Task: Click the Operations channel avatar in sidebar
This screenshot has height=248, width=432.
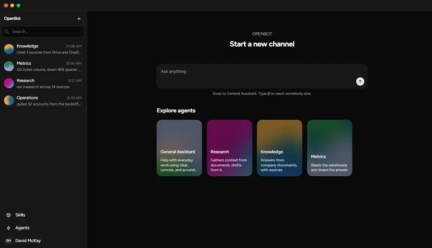Action: pos(9,101)
